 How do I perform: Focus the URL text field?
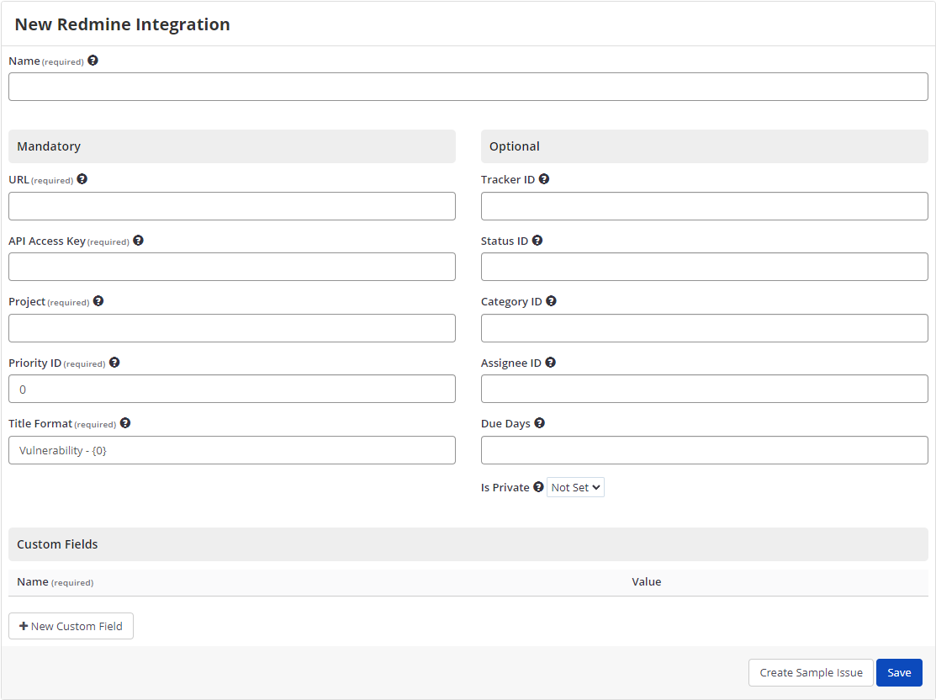(x=232, y=205)
